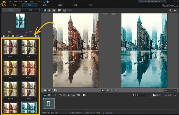Click the secondary monitor display icon

point(59,10)
